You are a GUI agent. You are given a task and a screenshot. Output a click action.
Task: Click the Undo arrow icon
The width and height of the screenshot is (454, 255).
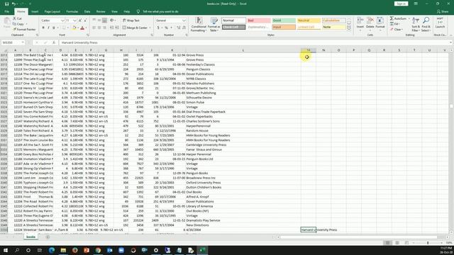[13, 4]
